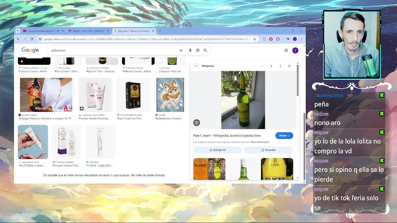This screenshot has width=397, height=223.
Task: Open the Pharma Scalabis Policalm Crema image
Action: pos(67,142)
